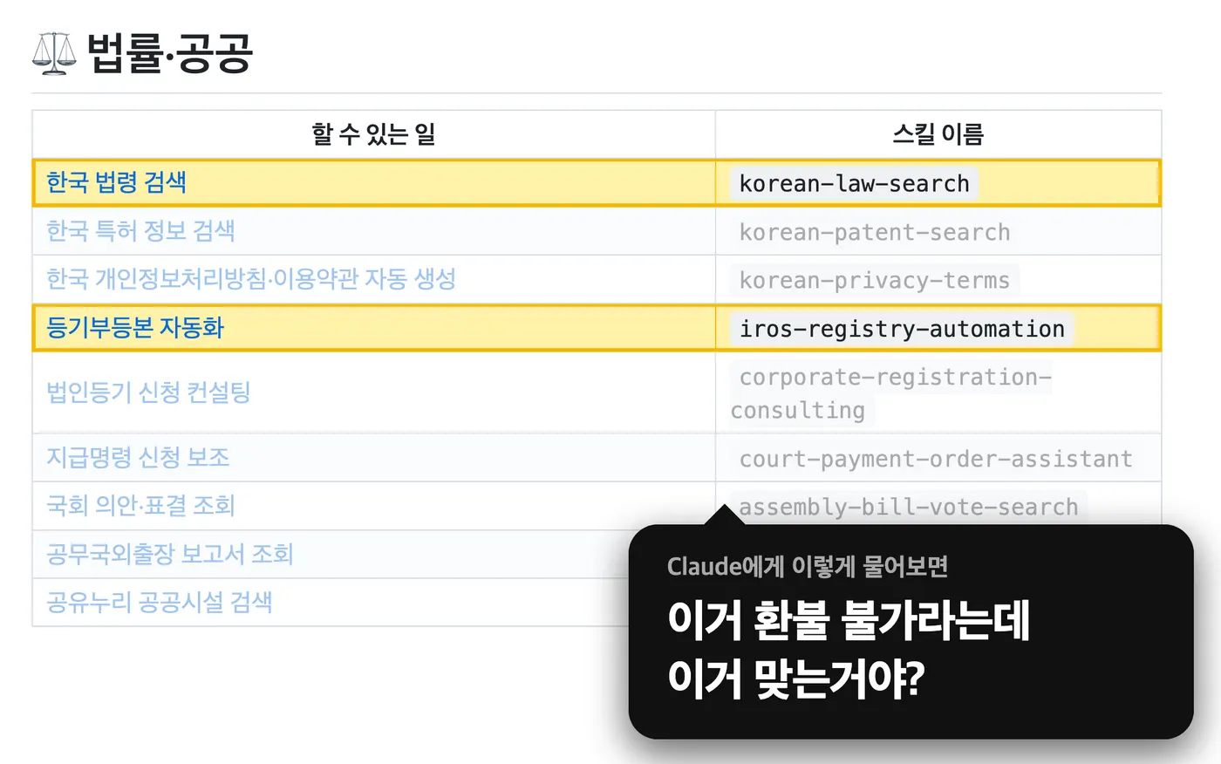This screenshot has height=764, width=1221.
Task: Click the corporate-registration-consulting skill name
Action: pyautogui.click(x=891, y=393)
